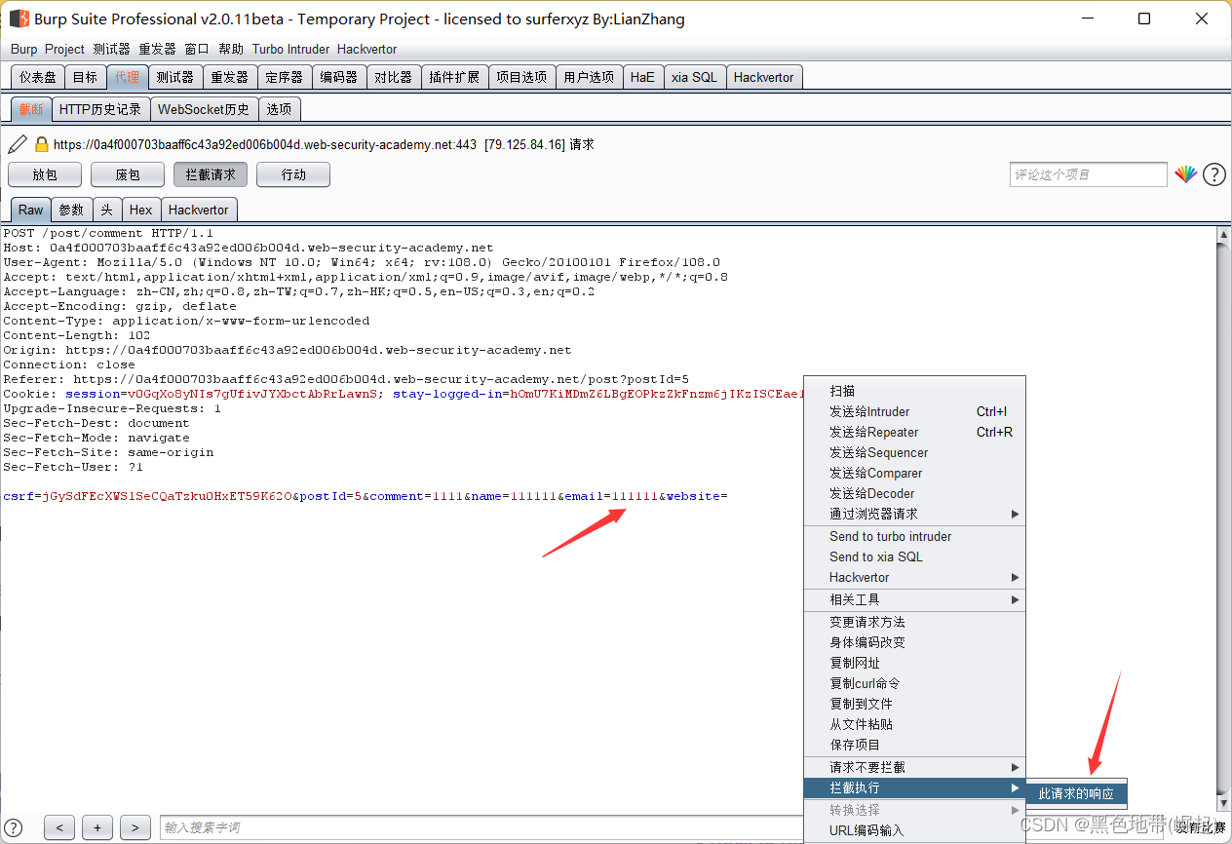Image resolution: width=1232 pixels, height=844 pixels.
Task: Switch to the 编码器 tab
Action: [x=339, y=77]
